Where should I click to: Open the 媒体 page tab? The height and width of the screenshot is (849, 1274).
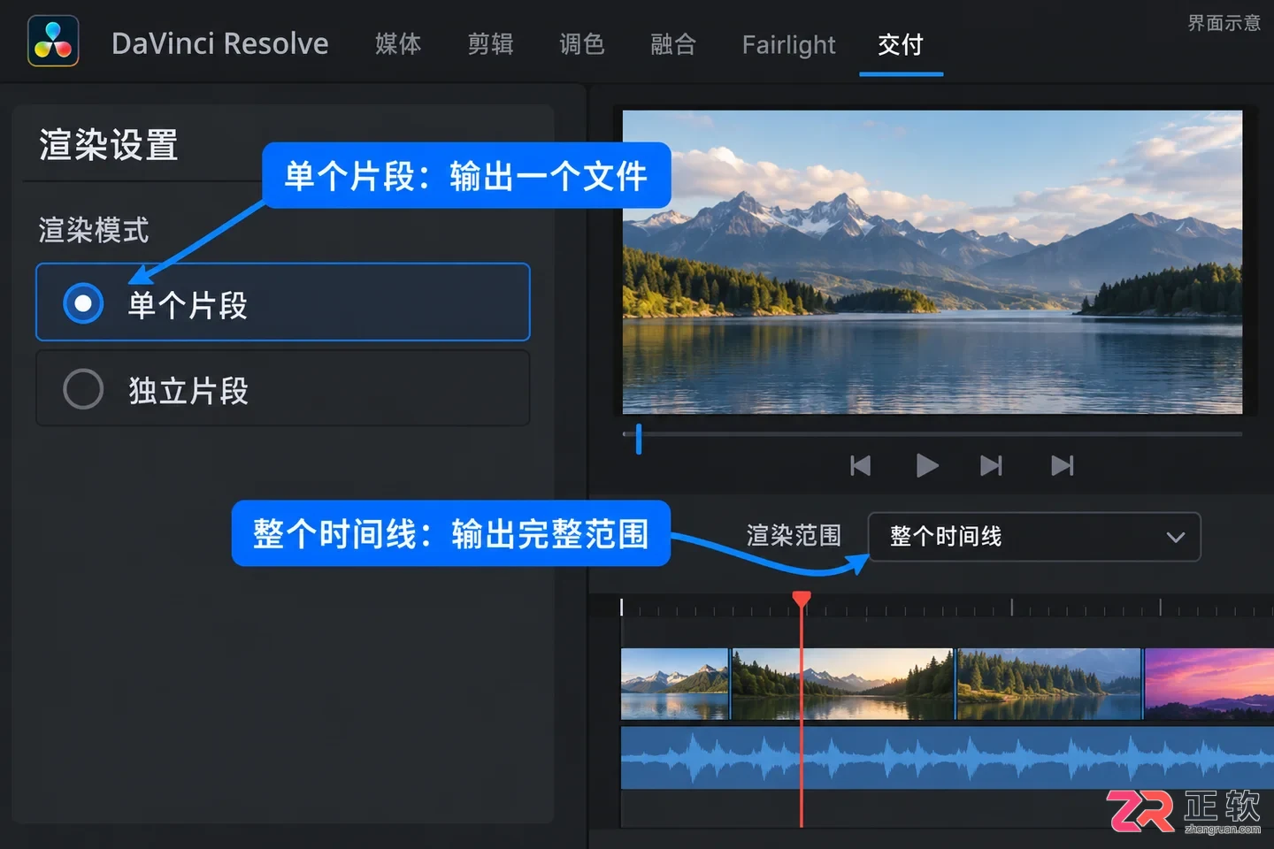[x=398, y=44]
